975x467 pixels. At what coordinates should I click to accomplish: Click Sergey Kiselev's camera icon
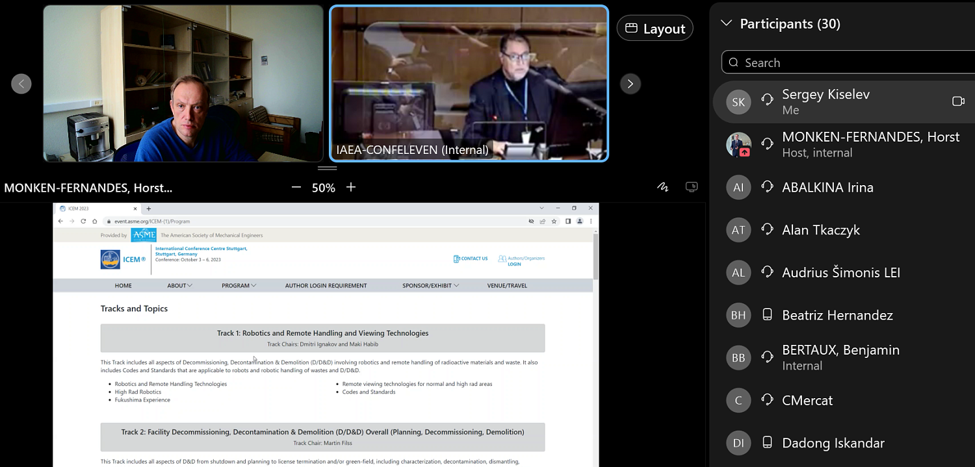958,101
